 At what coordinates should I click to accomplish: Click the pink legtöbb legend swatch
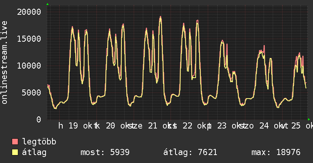[x=15, y=142]
